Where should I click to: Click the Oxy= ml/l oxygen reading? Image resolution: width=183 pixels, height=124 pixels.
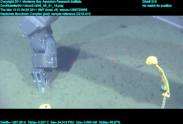(86, 122)
